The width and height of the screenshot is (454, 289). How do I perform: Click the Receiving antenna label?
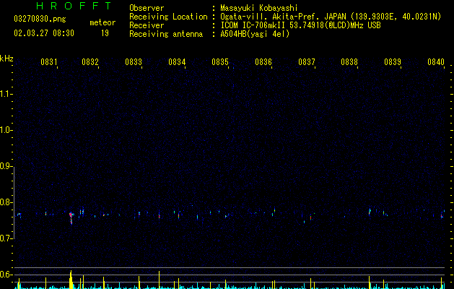pos(166,34)
